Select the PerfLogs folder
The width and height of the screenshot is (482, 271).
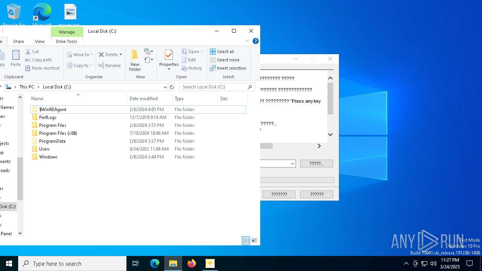[138, 117]
